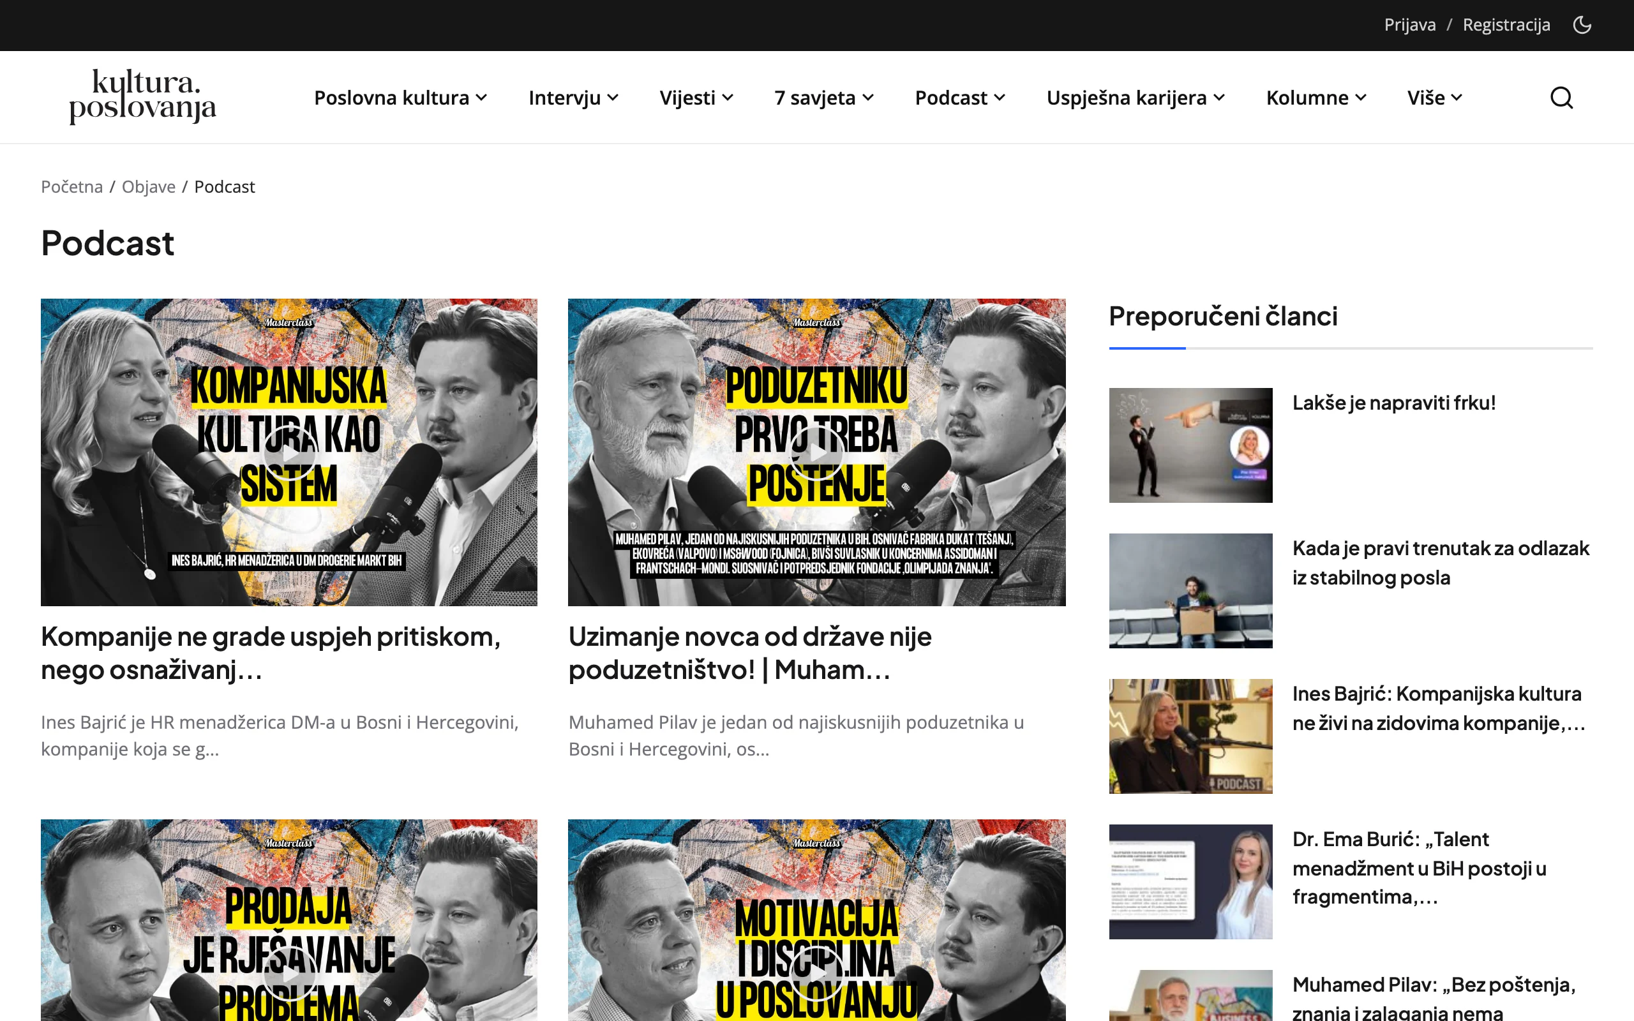Click excerpt starting Muhamed Pilav je jedan od najiskusnijih
1634x1021 pixels.
[x=796, y=735]
